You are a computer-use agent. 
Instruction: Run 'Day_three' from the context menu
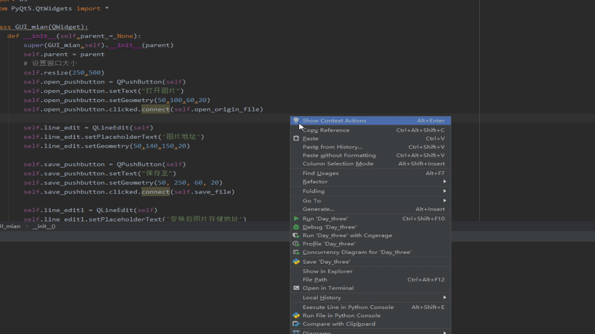click(x=370, y=218)
